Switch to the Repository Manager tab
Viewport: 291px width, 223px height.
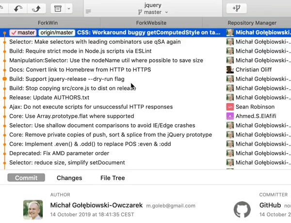(252, 23)
